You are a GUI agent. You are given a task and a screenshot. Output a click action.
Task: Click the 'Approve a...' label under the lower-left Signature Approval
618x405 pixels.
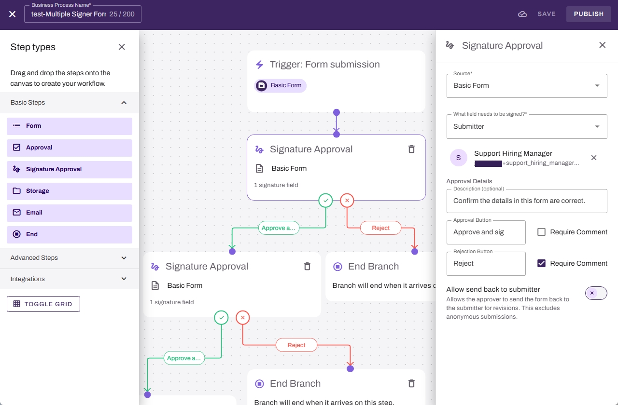(184, 358)
